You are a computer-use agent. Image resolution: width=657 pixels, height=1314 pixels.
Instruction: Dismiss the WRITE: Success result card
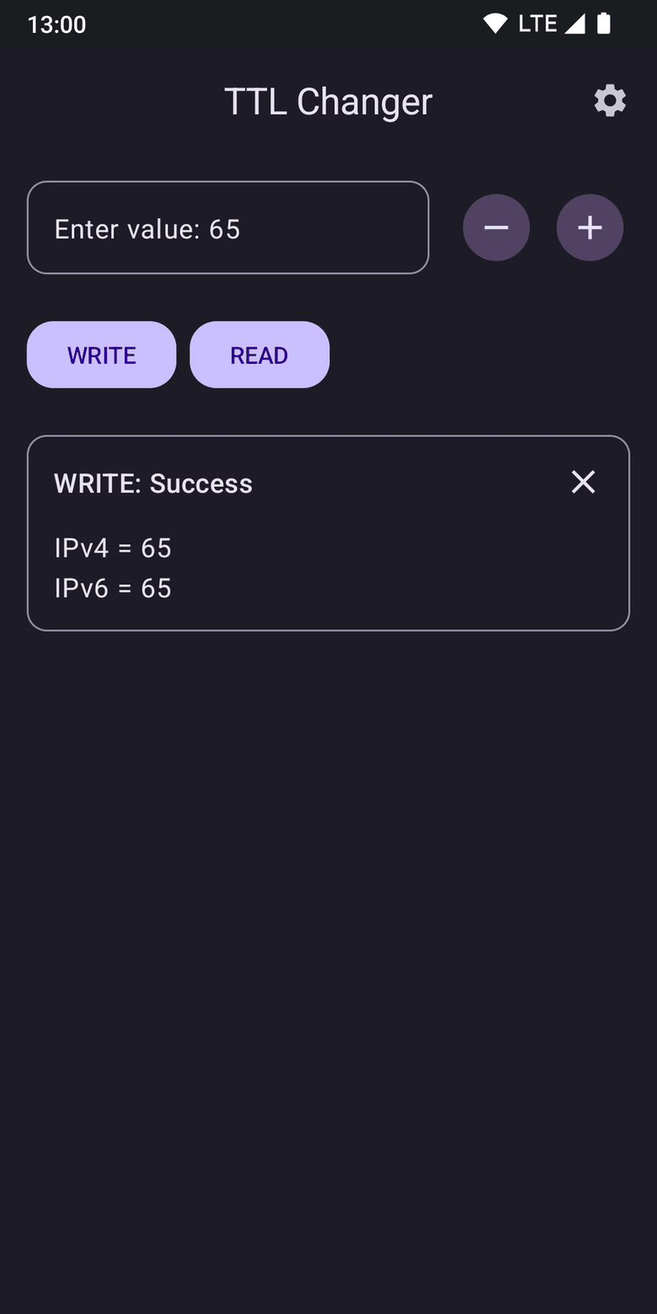coord(583,482)
